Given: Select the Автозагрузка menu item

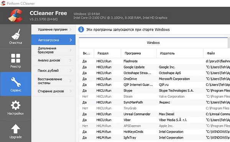Looking at the screenshot, I should 53,40.
